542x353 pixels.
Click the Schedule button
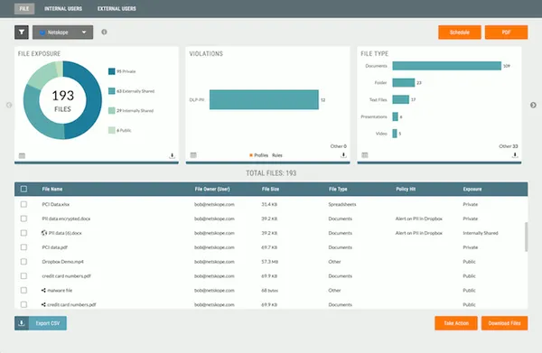pos(460,33)
